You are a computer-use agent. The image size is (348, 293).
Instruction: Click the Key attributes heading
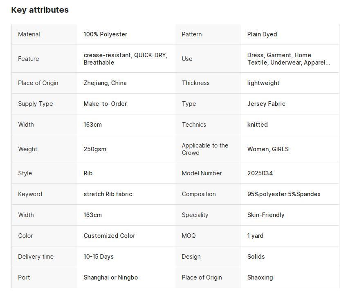coord(40,10)
